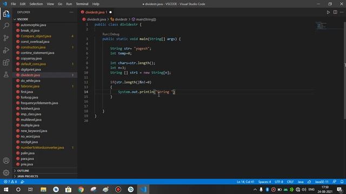346x194 pixels.
Task: Open the Accounts menu icon
Action: pyautogui.click(x=6, y=161)
